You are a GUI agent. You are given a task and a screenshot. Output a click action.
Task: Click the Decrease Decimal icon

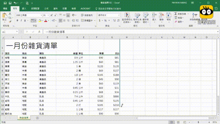(x=118, y=21)
